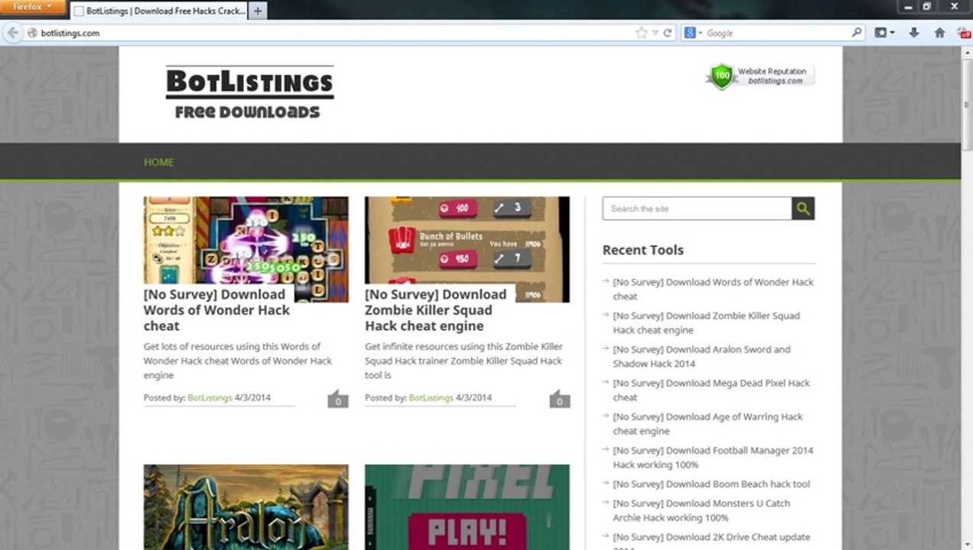Toggle the red 'off' add-on icon
973x550 pixels.
[964, 33]
